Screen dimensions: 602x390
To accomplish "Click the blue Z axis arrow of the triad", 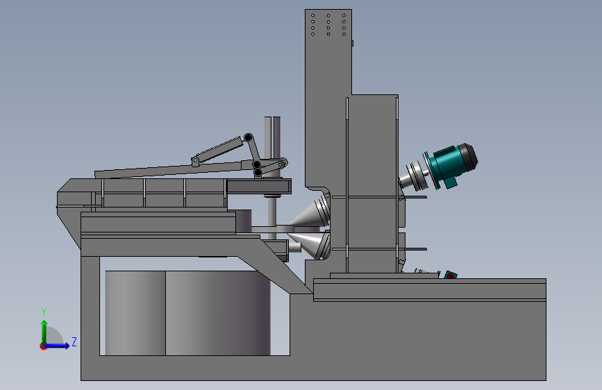I will click(x=58, y=346).
